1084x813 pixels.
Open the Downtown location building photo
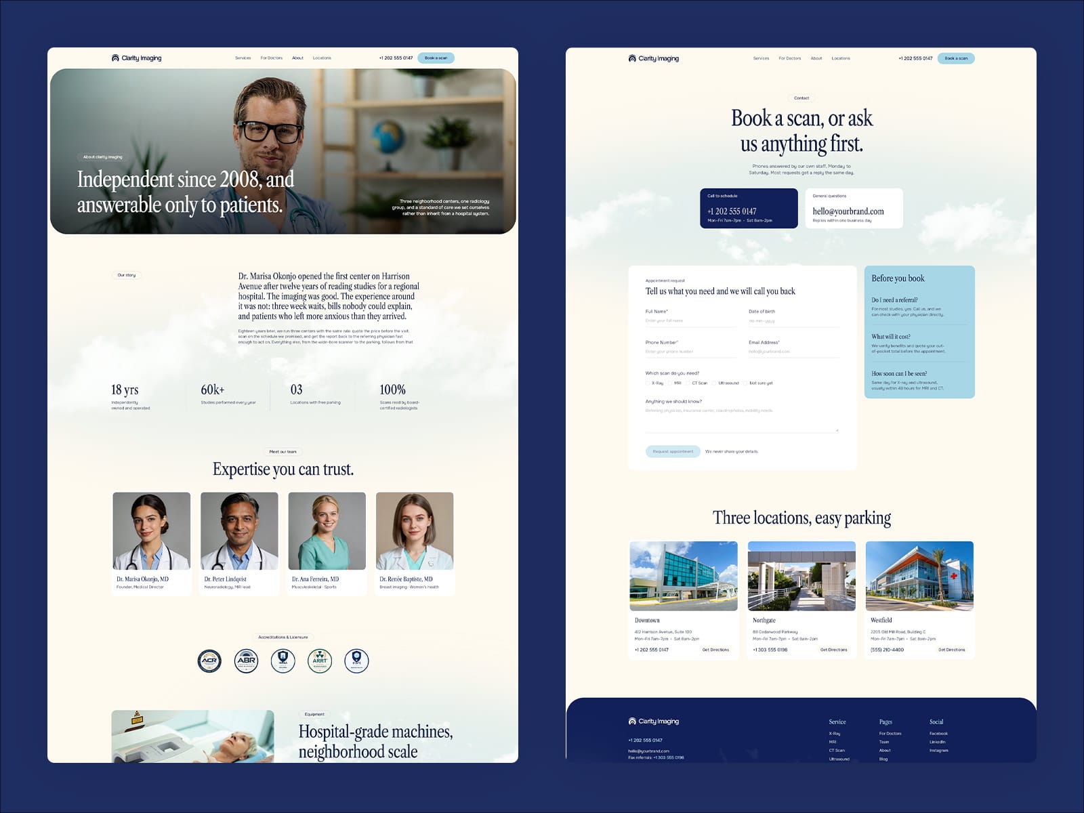[x=684, y=576]
